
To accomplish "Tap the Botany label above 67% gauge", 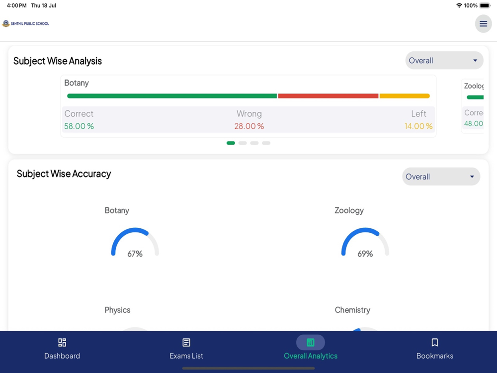I will coord(117,210).
